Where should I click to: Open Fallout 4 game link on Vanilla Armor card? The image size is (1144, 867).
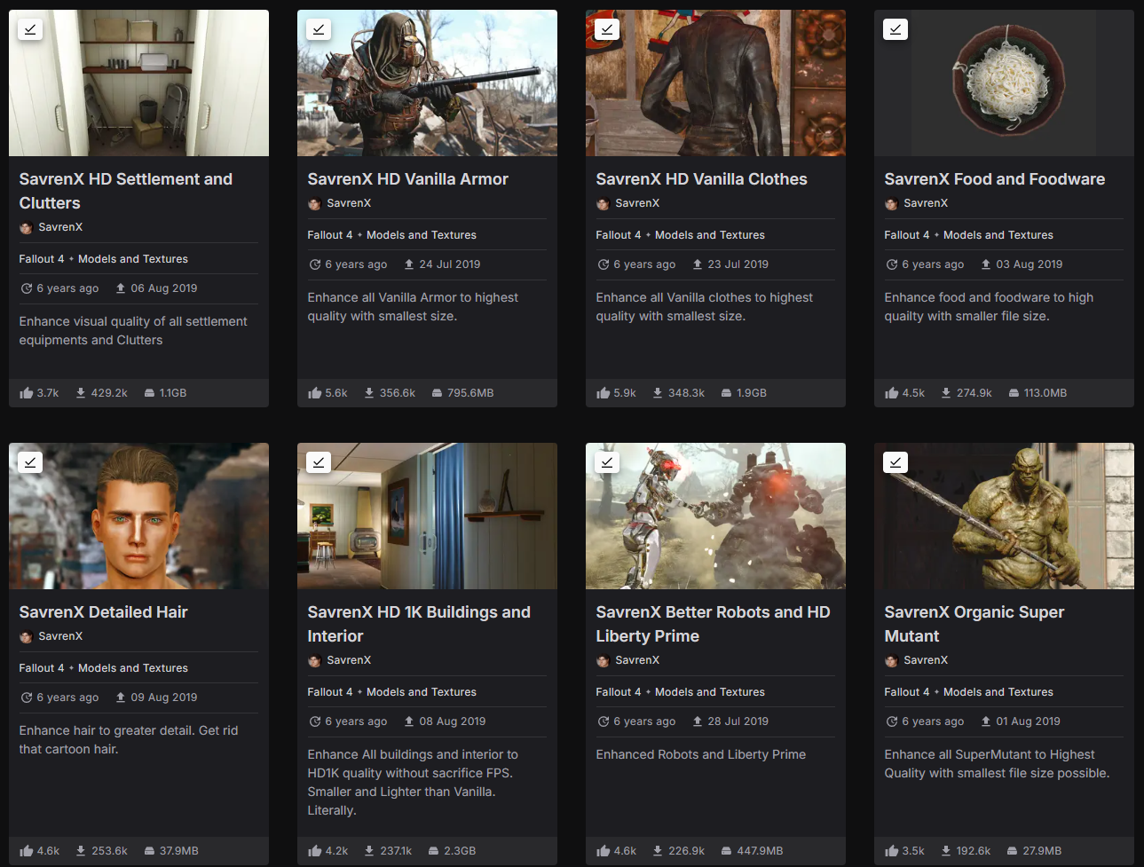pyautogui.click(x=330, y=235)
